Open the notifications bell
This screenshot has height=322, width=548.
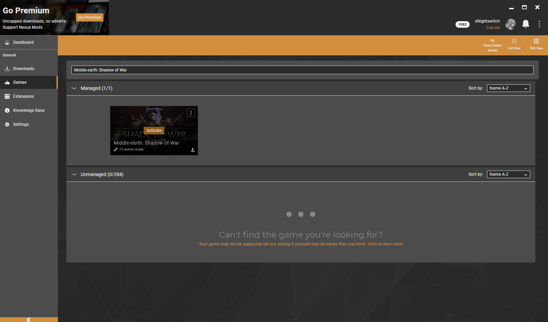[526, 24]
